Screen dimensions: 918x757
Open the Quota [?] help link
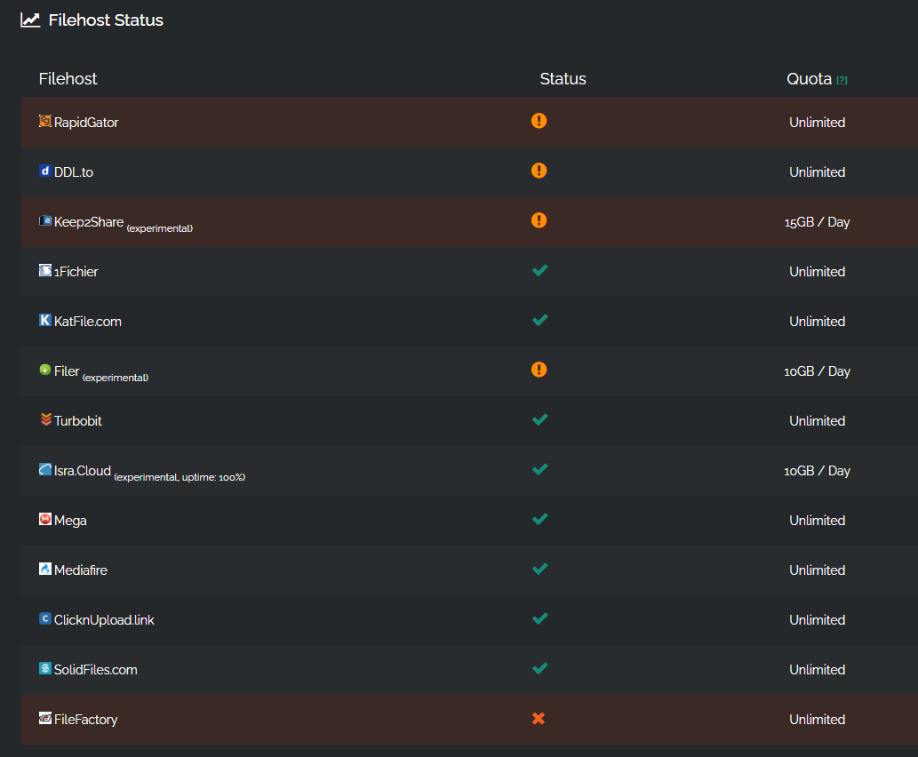click(842, 80)
